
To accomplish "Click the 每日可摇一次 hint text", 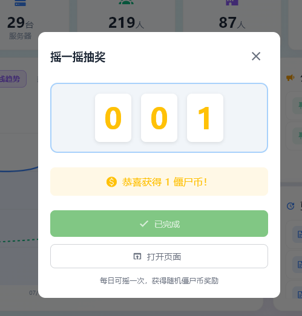I will coord(159,281).
